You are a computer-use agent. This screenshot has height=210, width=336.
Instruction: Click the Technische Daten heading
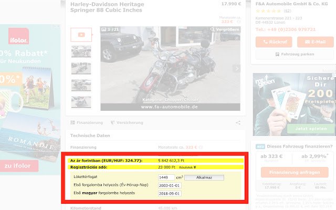(x=90, y=135)
